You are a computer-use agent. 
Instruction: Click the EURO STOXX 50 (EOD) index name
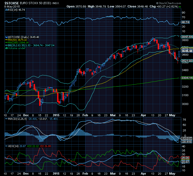[x=36, y=3]
